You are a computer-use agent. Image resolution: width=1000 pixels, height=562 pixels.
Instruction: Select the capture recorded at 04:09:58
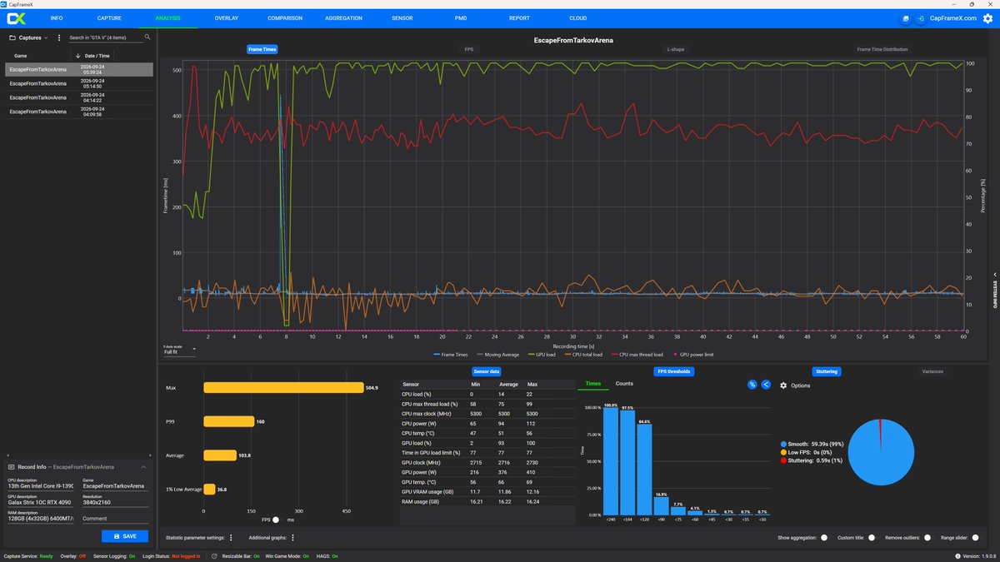point(79,112)
